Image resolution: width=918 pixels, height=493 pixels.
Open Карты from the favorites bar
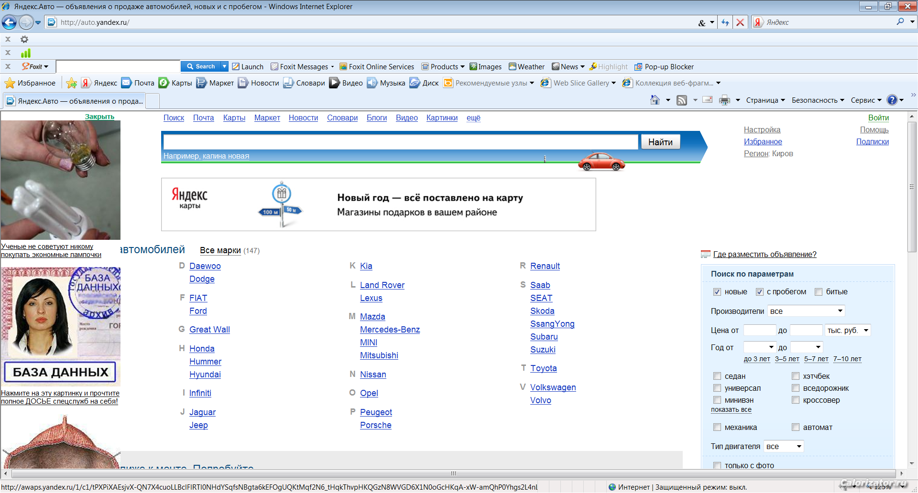point(175,83)
